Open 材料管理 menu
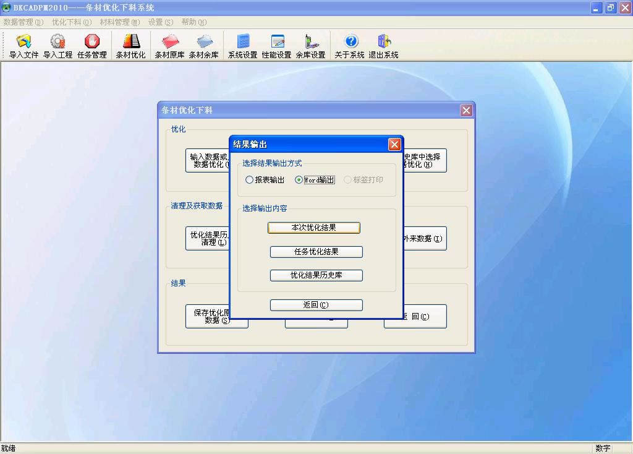Screen dimensions: 633x454 [120, 22]
